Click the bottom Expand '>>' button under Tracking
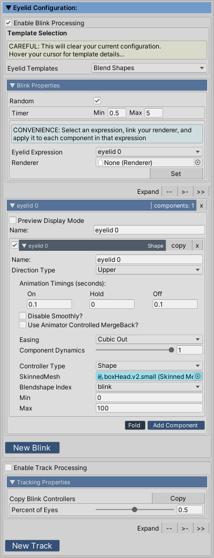 200,528
